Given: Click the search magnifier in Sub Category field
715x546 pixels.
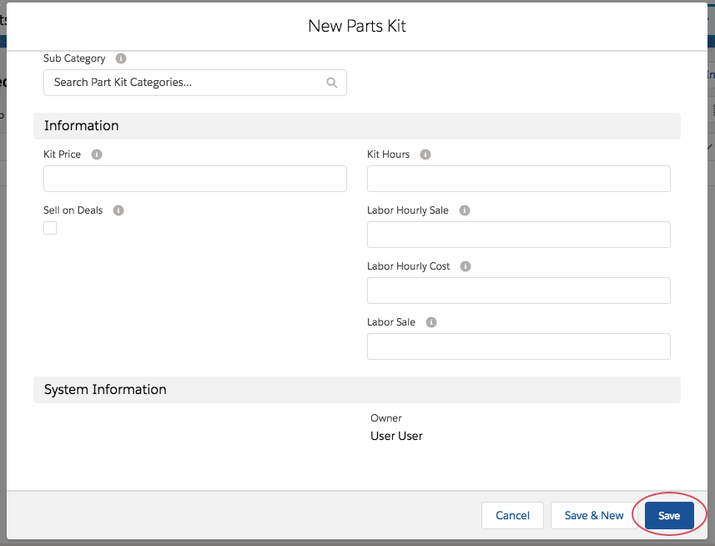Looking at the screenshot, I should [x=332, y=83].
